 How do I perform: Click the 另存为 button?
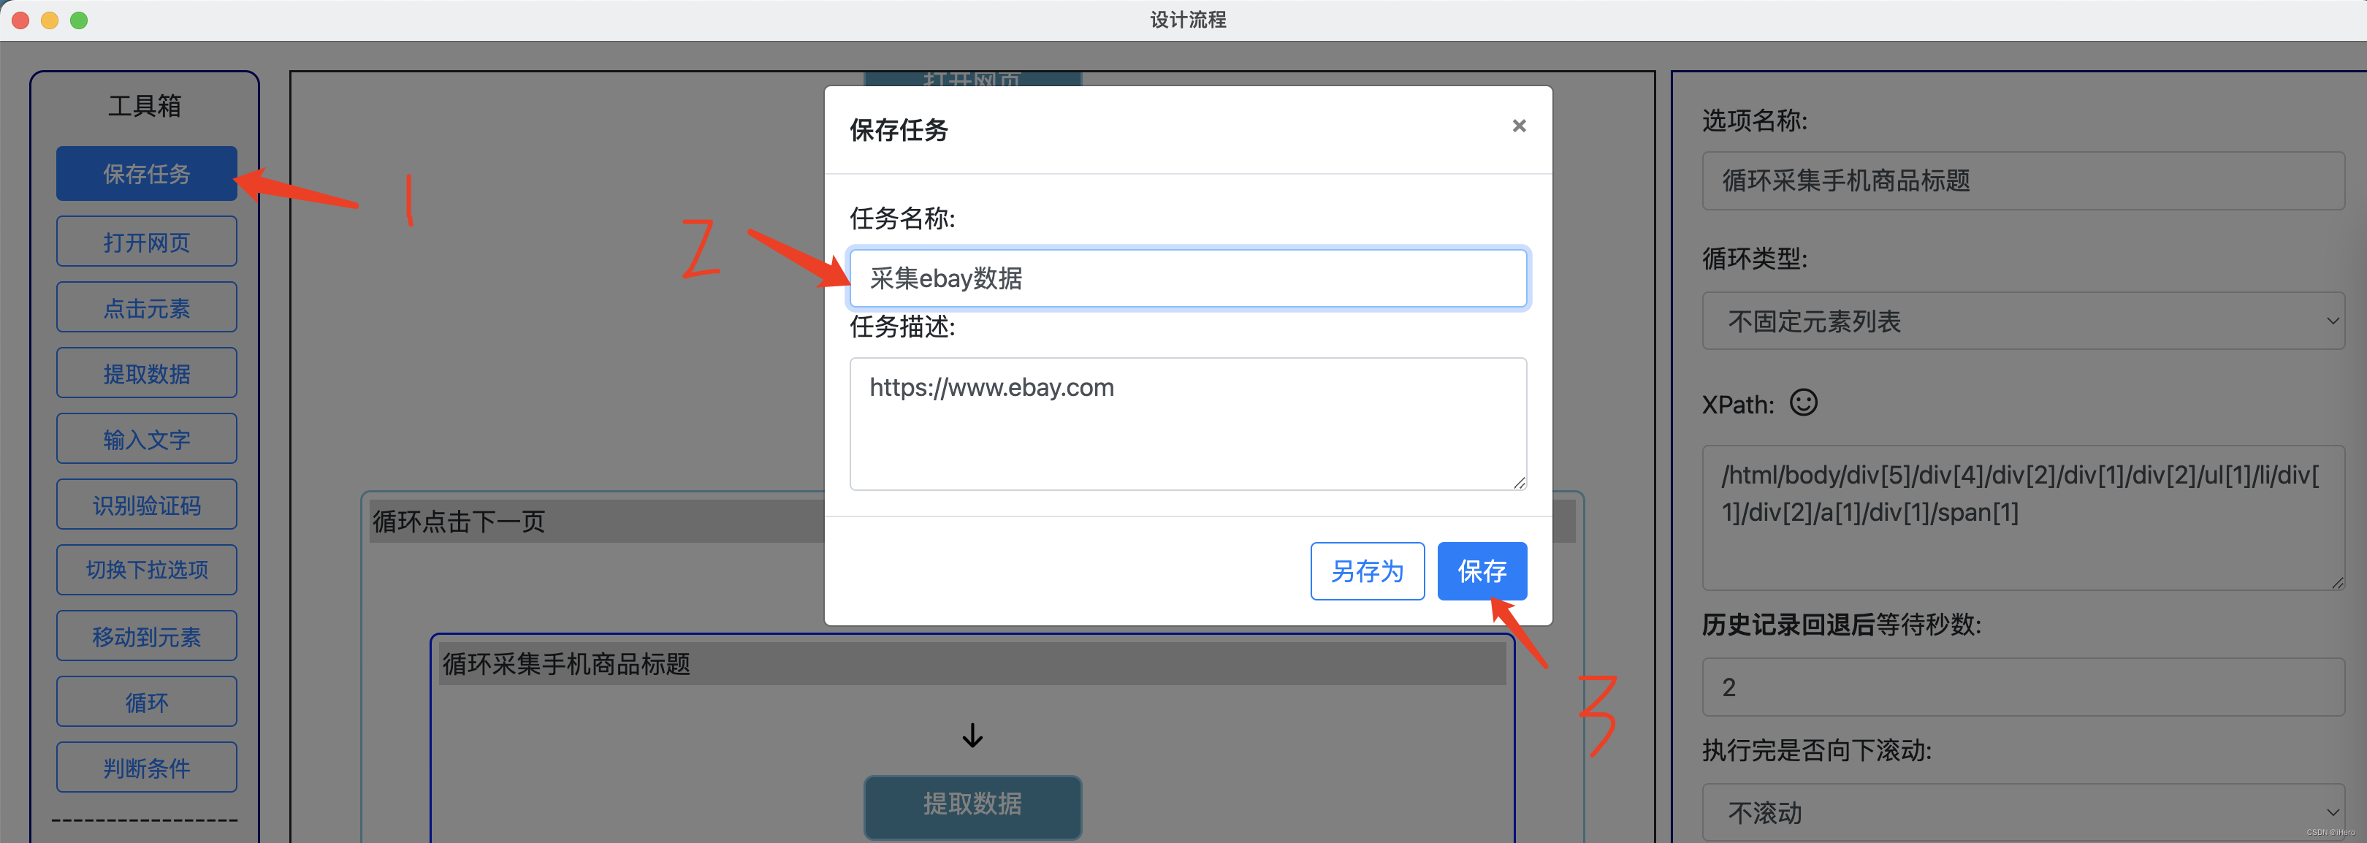1368,571
